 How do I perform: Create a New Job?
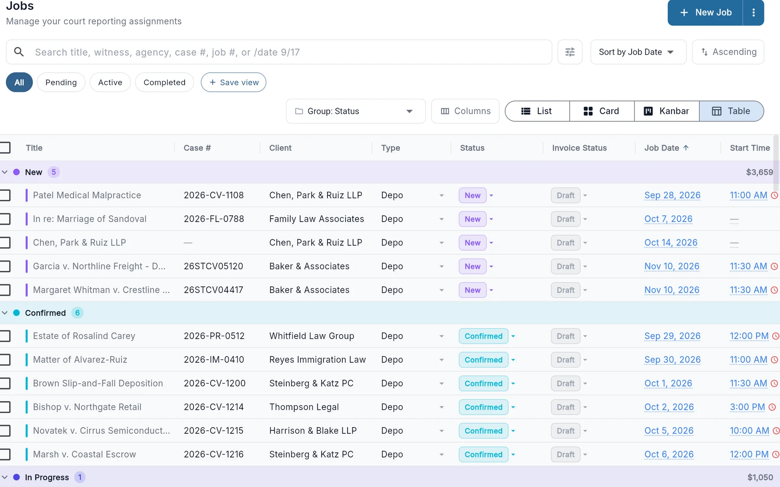tap(705, 13)
